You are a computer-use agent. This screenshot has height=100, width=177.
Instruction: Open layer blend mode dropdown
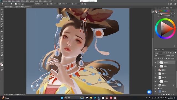coord(160,56)
